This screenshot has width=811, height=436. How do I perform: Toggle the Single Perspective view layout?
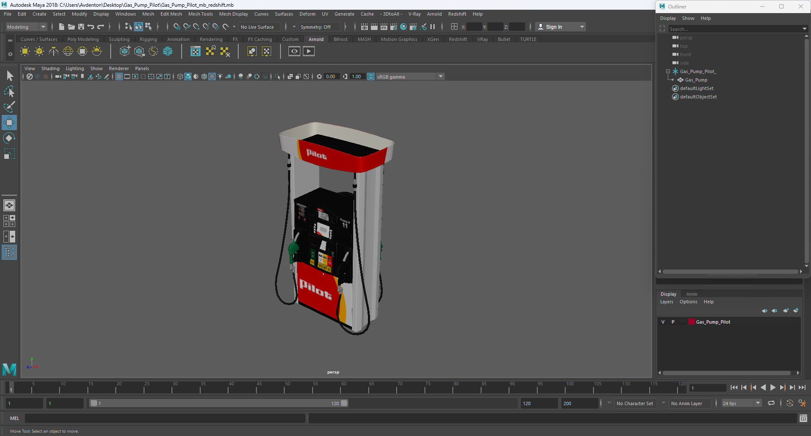(9, 205)
